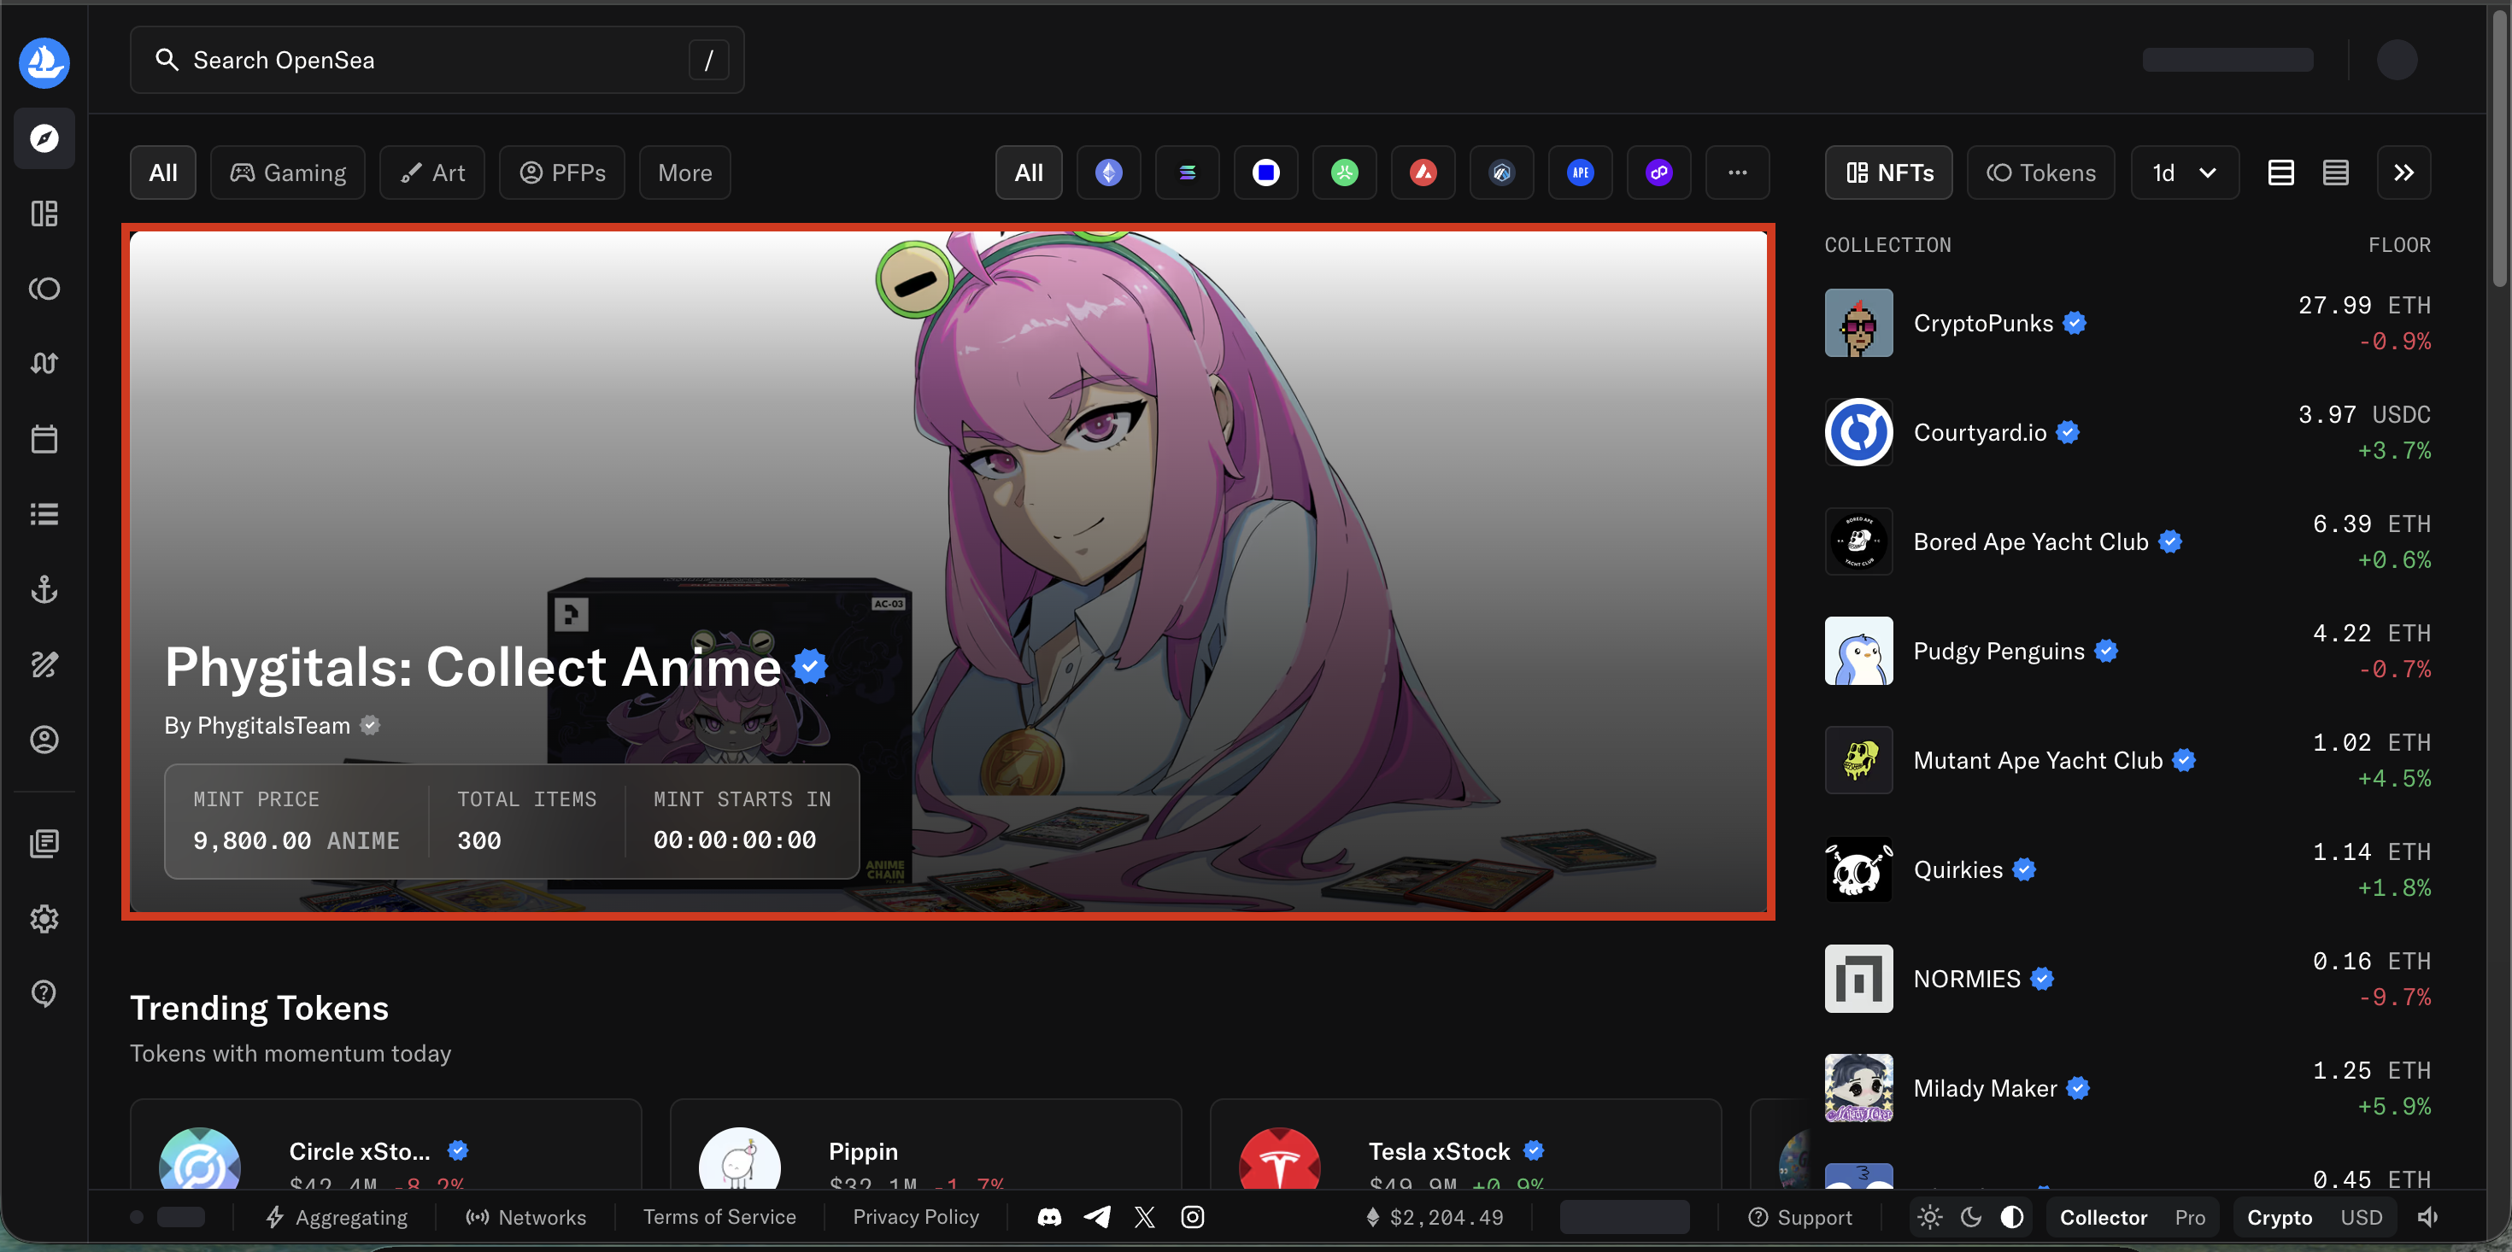
Task: Switch mode to Pro
Action: tap(2189, 1217)
